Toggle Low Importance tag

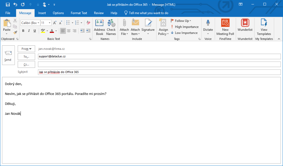184,33
